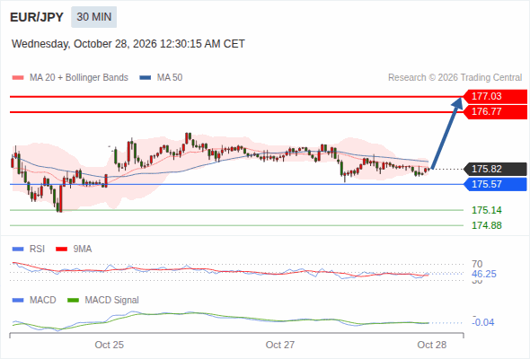Click the MA 20 + Bollinger Bands legend label
Image resolution: width=530 pixels, height=359 pixels.
pyautogui.click(x=79, y=78)
